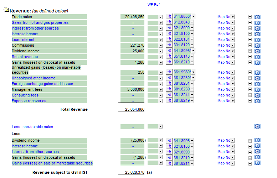The image size is (277, 178).
Task: Click circled plus icon for marketable securities sale row
Action: [257, 163]
